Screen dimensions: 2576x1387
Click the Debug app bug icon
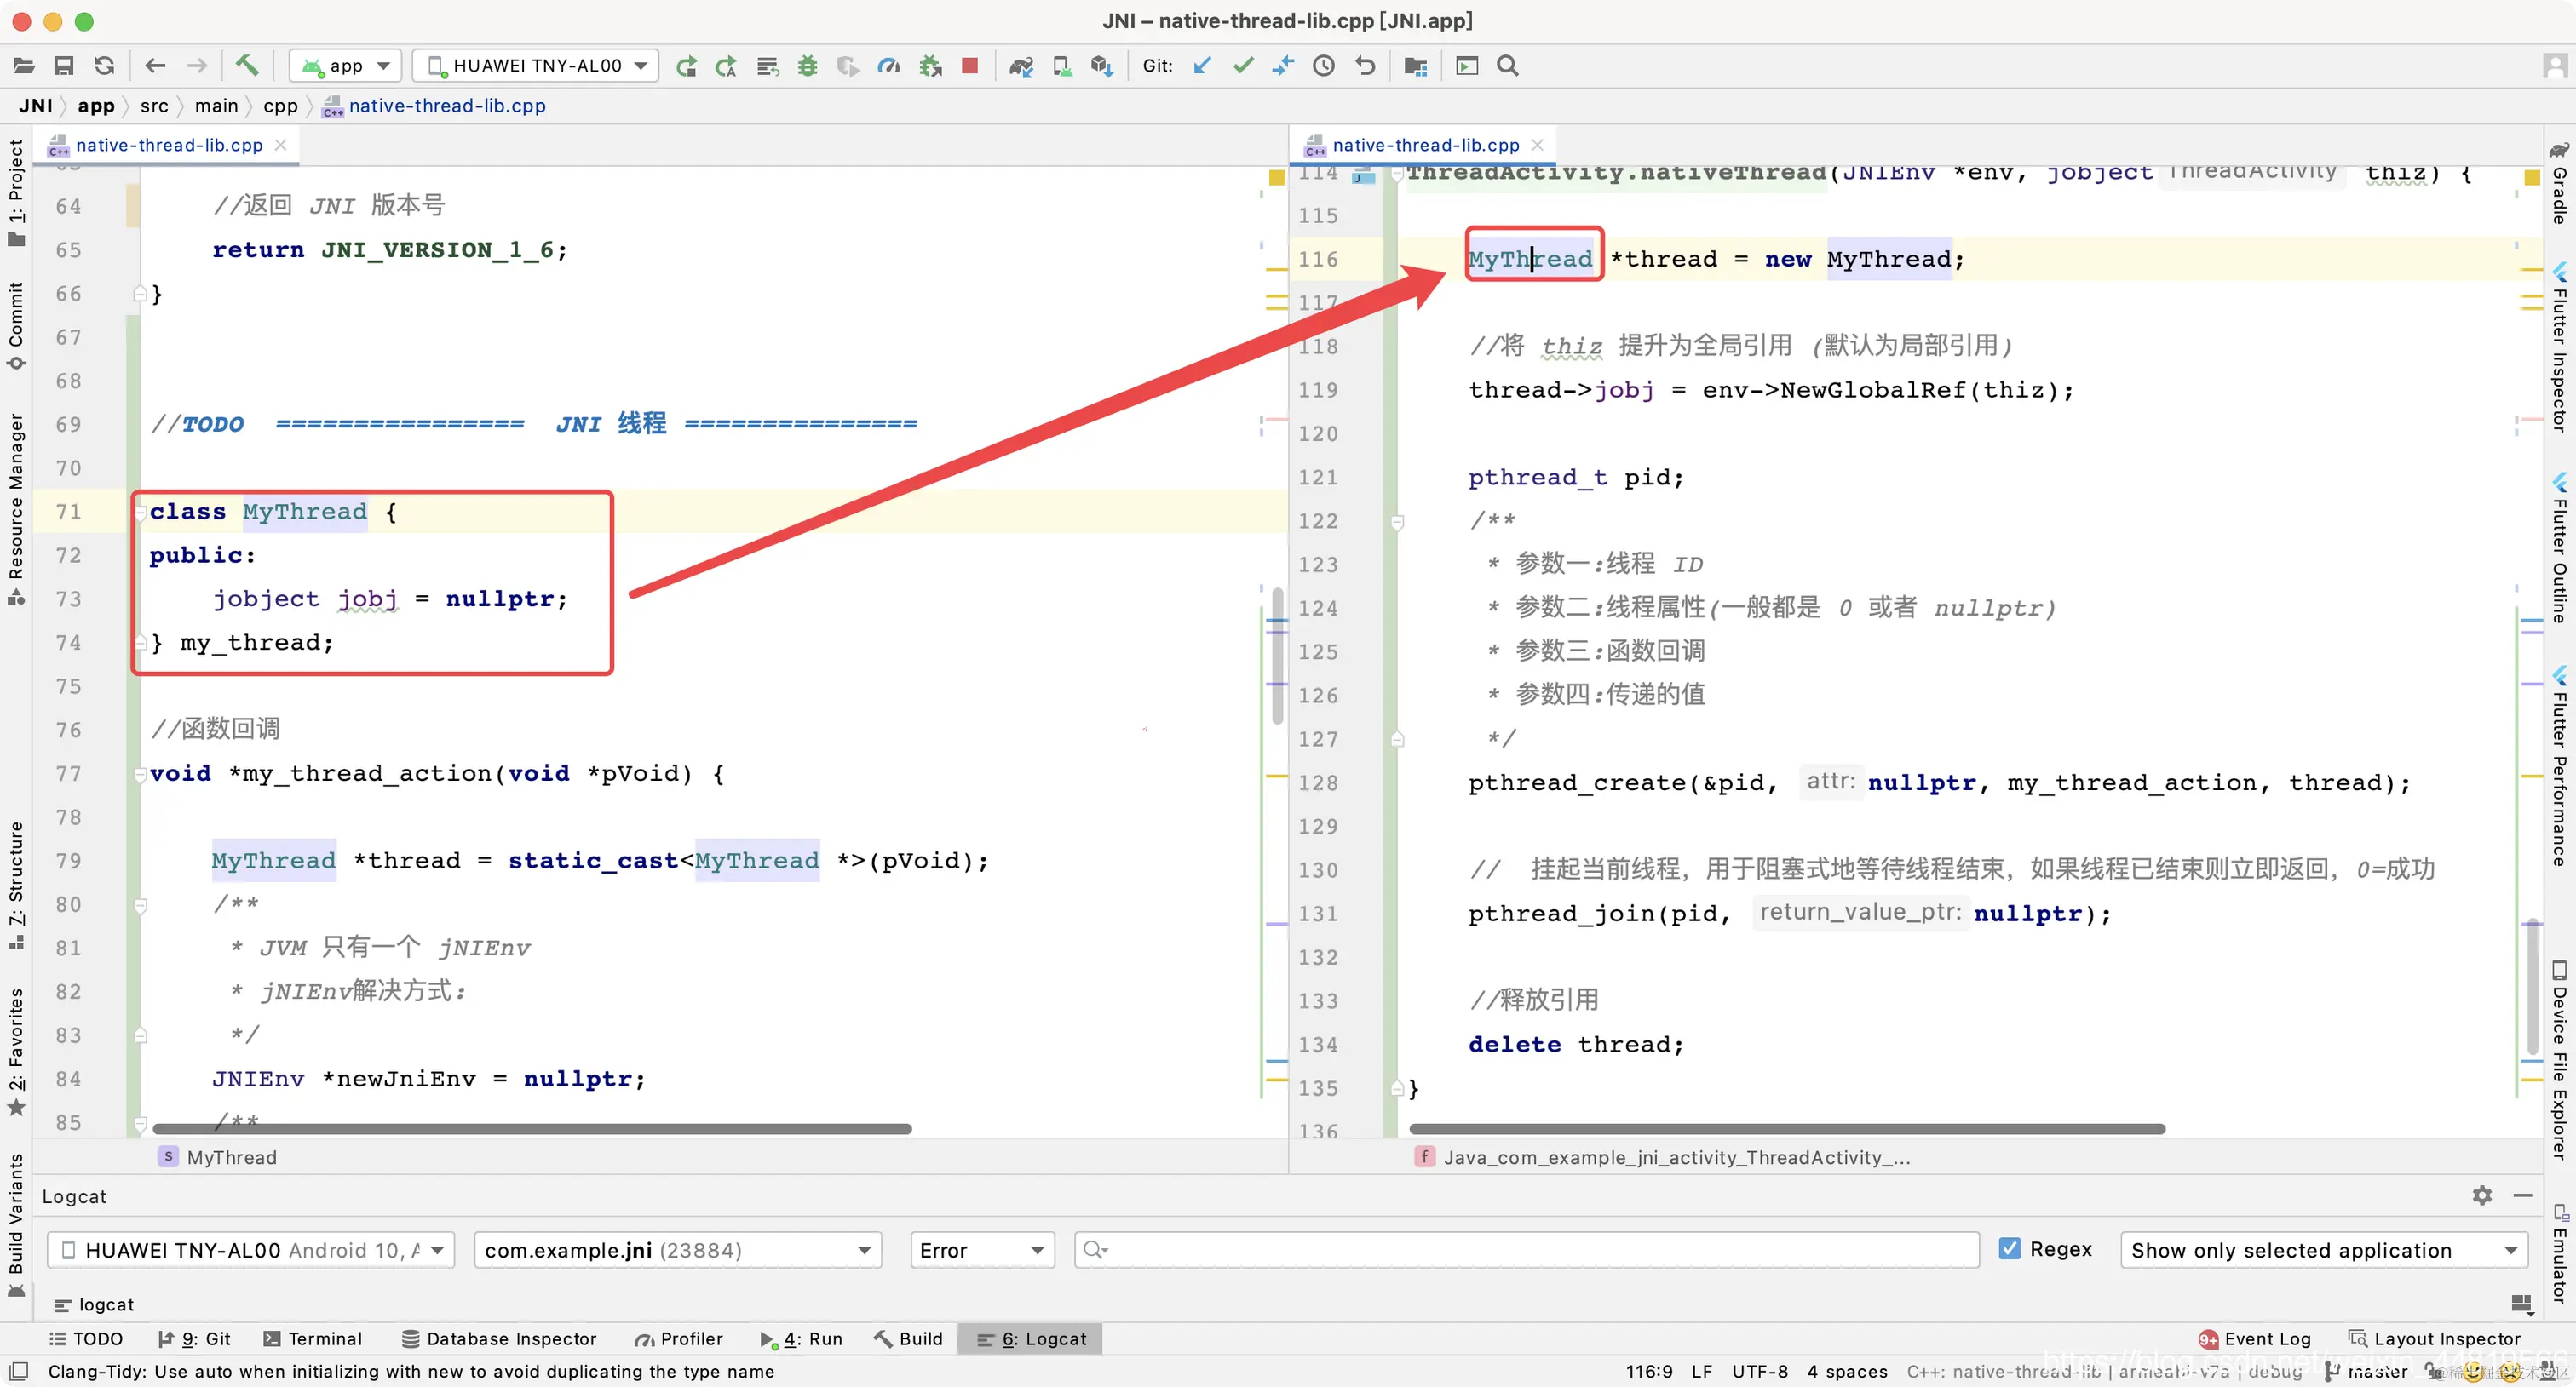click(x=807, y=66)
